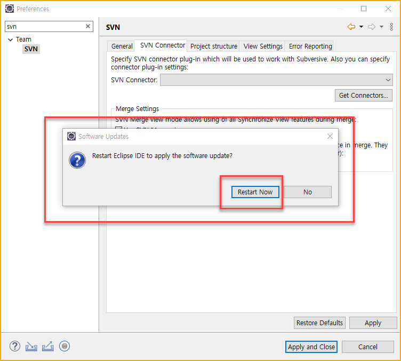The height and width of the screenshot is (361, 401).
Task: Click the 'SVN Connector:' label
Action: [x=134, y=80]
